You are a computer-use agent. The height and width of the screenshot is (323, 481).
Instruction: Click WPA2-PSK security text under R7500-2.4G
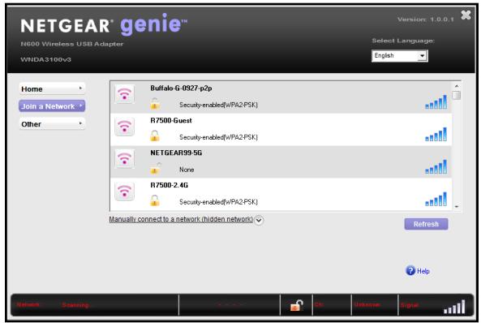pos(218,202)
